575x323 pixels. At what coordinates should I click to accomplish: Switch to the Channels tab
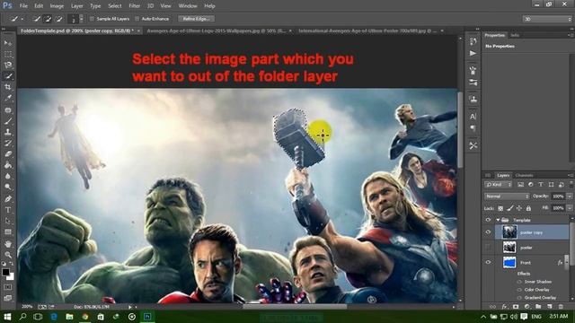click(x=524, y=176)
